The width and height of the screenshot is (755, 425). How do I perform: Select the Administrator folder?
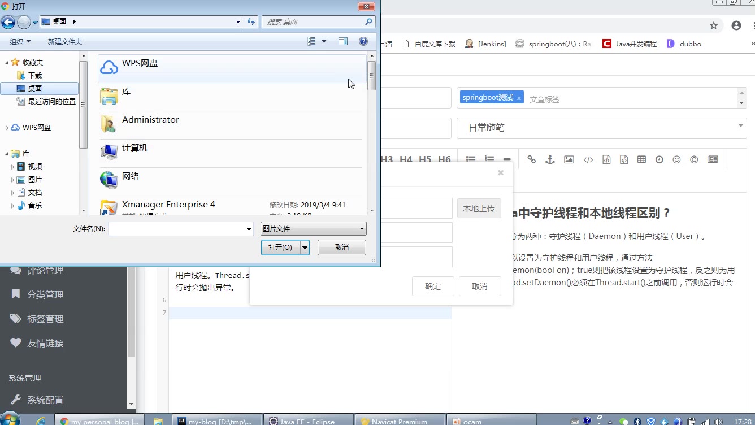pyautogui.click(x=232, y=125)
